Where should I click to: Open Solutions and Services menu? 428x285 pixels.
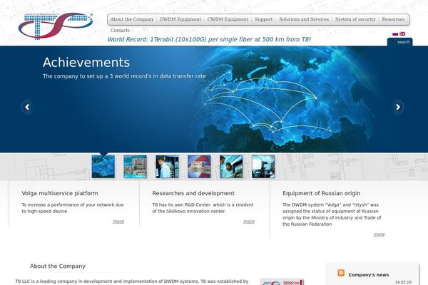click(304, 19)
